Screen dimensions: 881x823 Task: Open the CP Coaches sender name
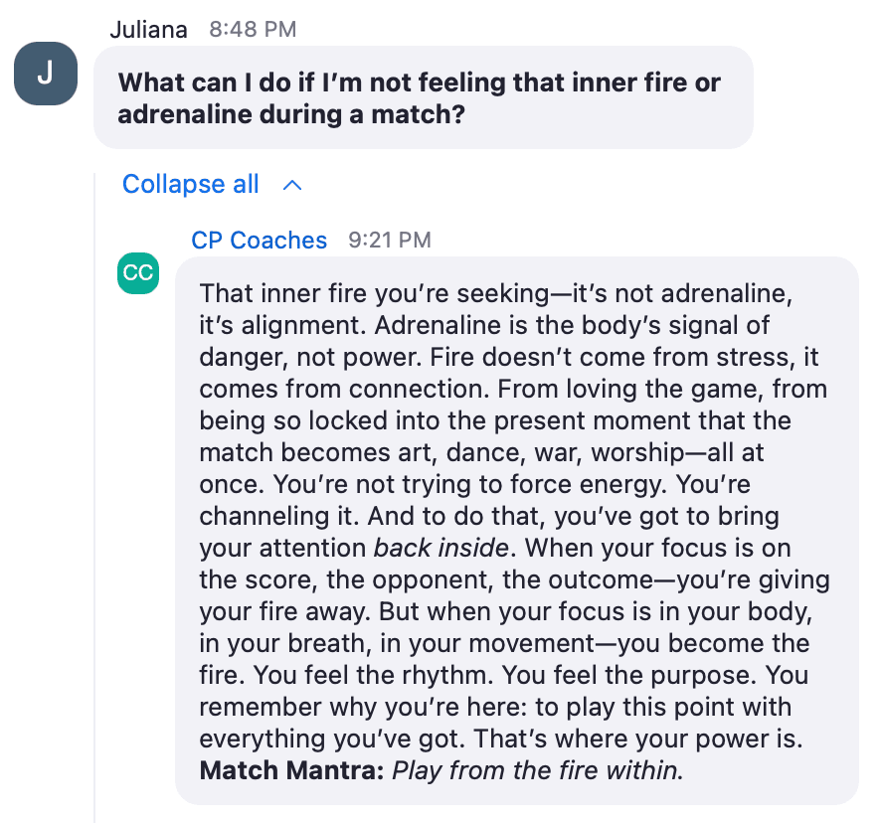coord(259,240)
